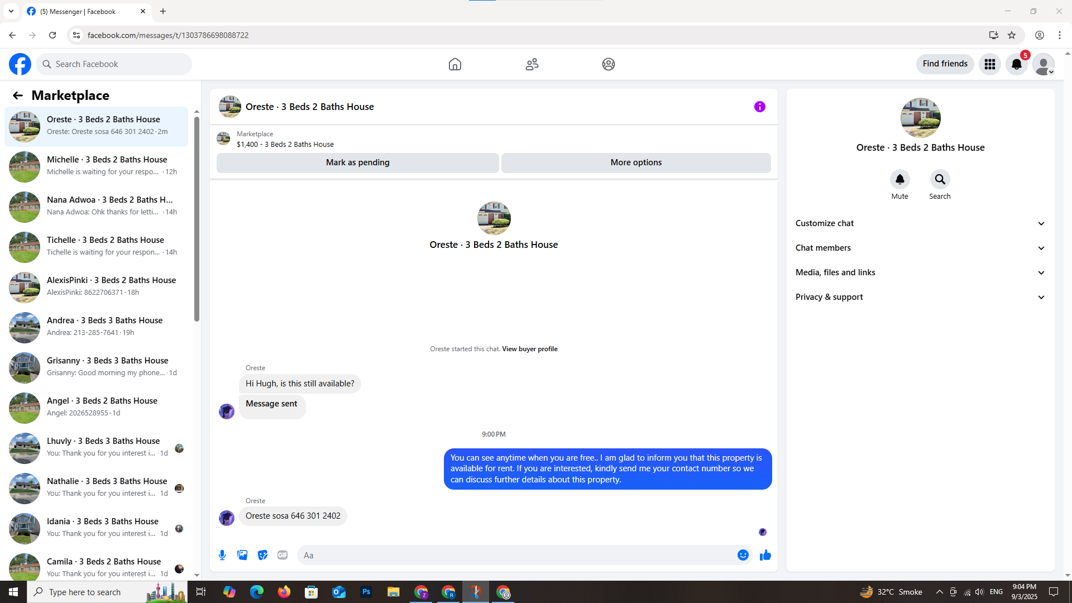Open Michelle's 3 Beds 2 Baths chat
This screenshot has height=603, width=1072.
(96, 167)
